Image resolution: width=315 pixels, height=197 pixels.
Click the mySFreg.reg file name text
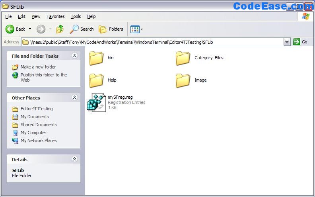[120, 97]
